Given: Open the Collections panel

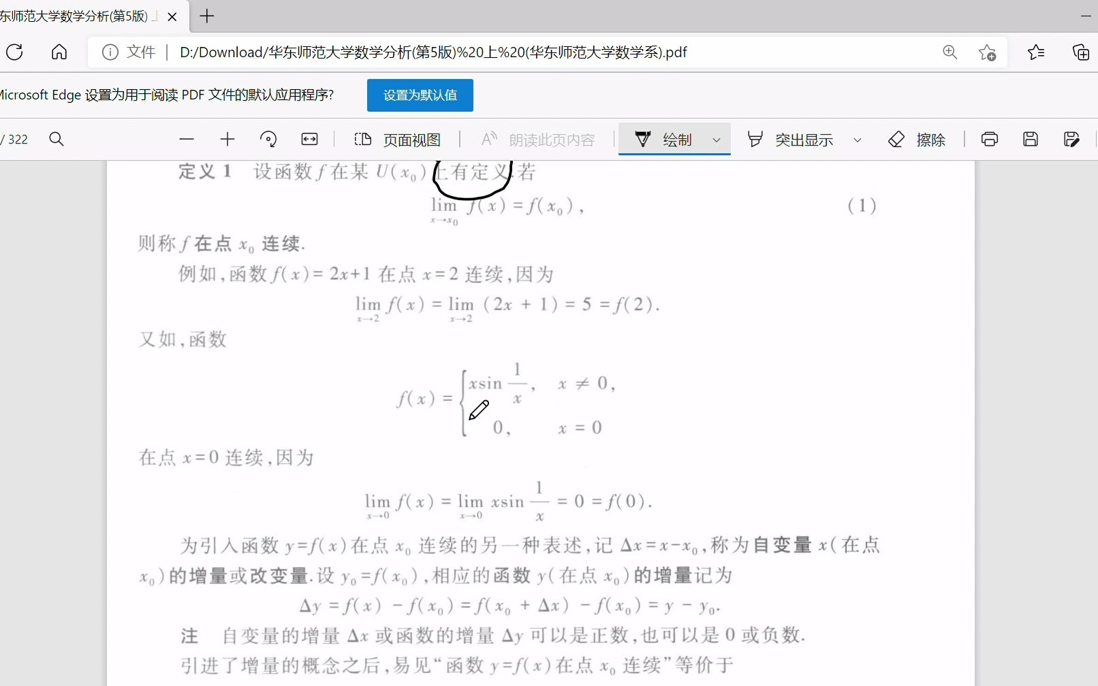Looking at the screenshot, I should point(1081,52).
